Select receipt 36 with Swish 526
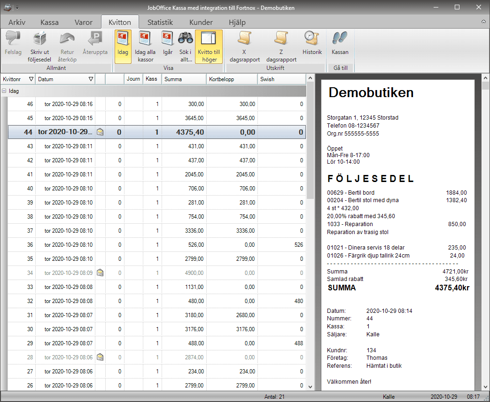 tap(156, 245)
